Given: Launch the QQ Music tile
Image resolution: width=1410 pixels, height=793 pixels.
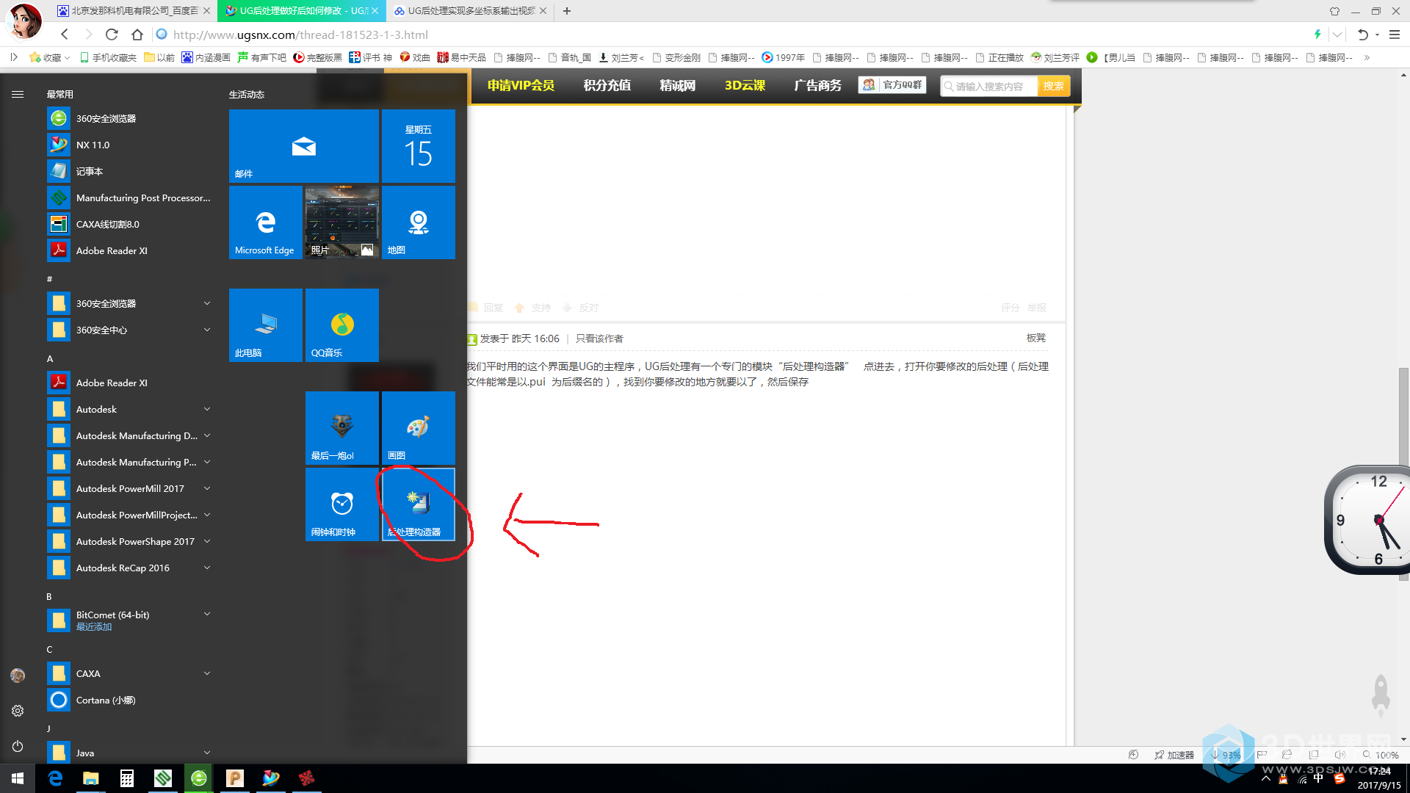Looking at the screenshot, I should pyautogui.click(x=341, y=325).
